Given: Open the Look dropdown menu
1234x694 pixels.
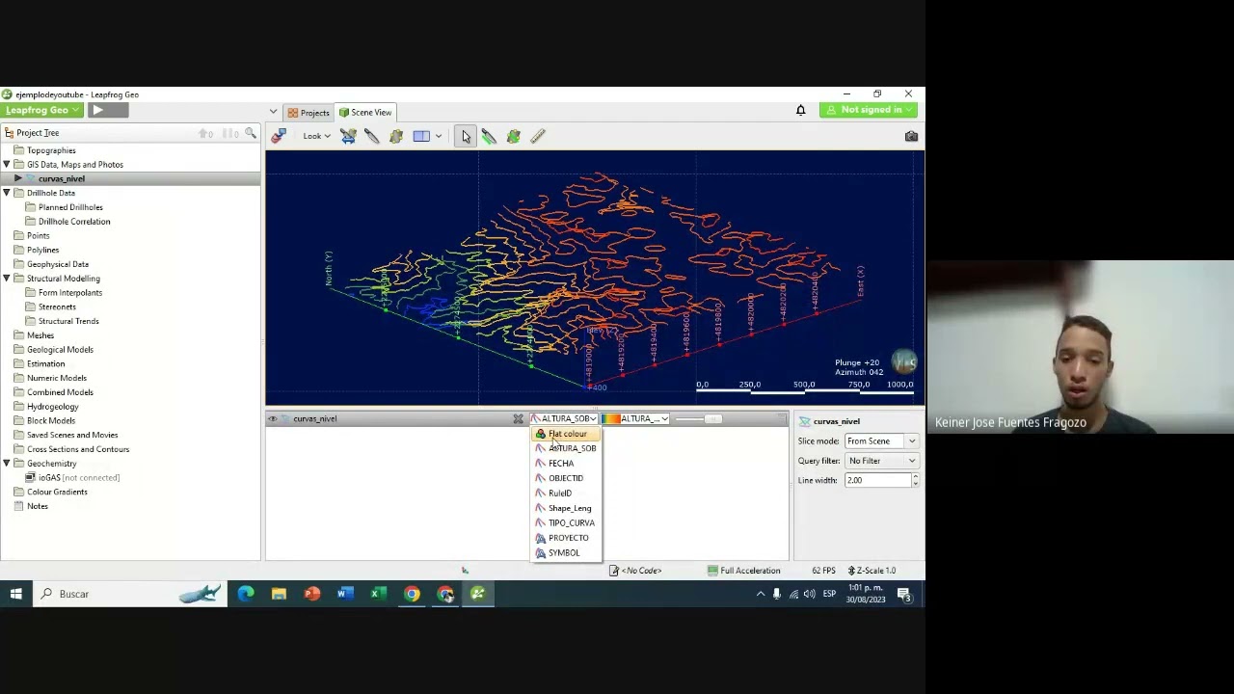Looking at the screenshot, I should click(316, 136).
